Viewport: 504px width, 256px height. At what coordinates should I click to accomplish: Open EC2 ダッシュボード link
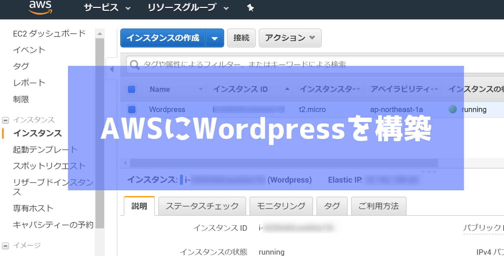(x=49, y=33)
